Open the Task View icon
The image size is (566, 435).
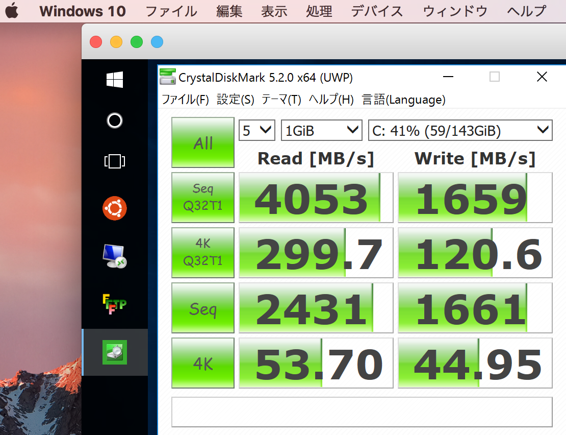pyautogui.click(x=115, y=161)
